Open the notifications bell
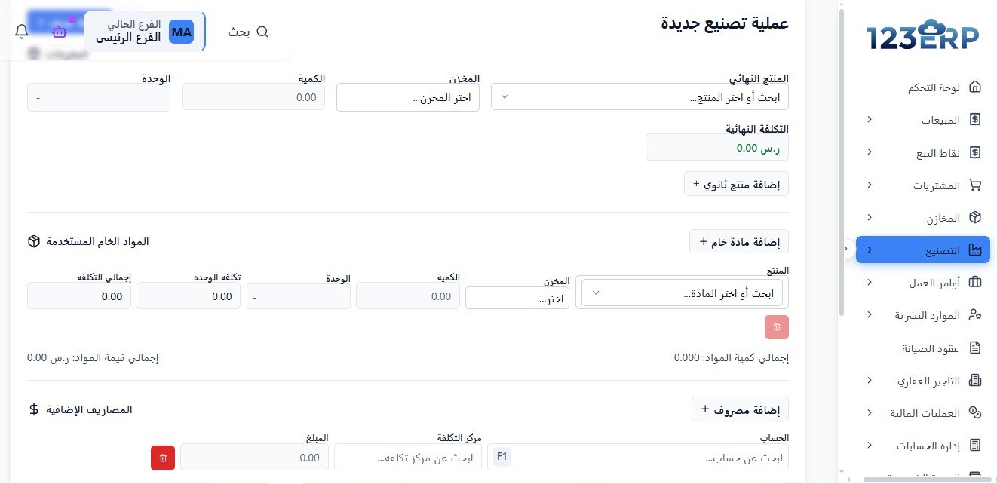997x484 pixels. pos(22,31)
